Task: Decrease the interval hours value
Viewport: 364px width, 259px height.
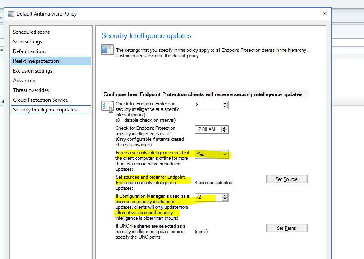Action: (x=225, y=107)
